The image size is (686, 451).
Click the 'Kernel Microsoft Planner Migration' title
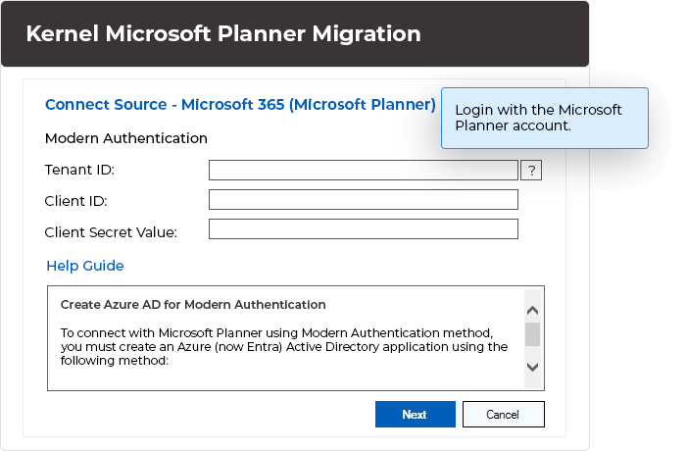223,33
